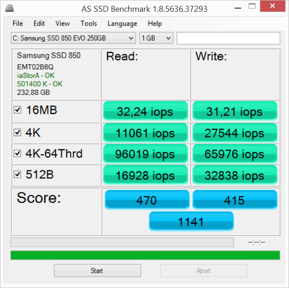Open the Edit menu
The width and height of the screenshot is (289, 288).
(39, 24)
